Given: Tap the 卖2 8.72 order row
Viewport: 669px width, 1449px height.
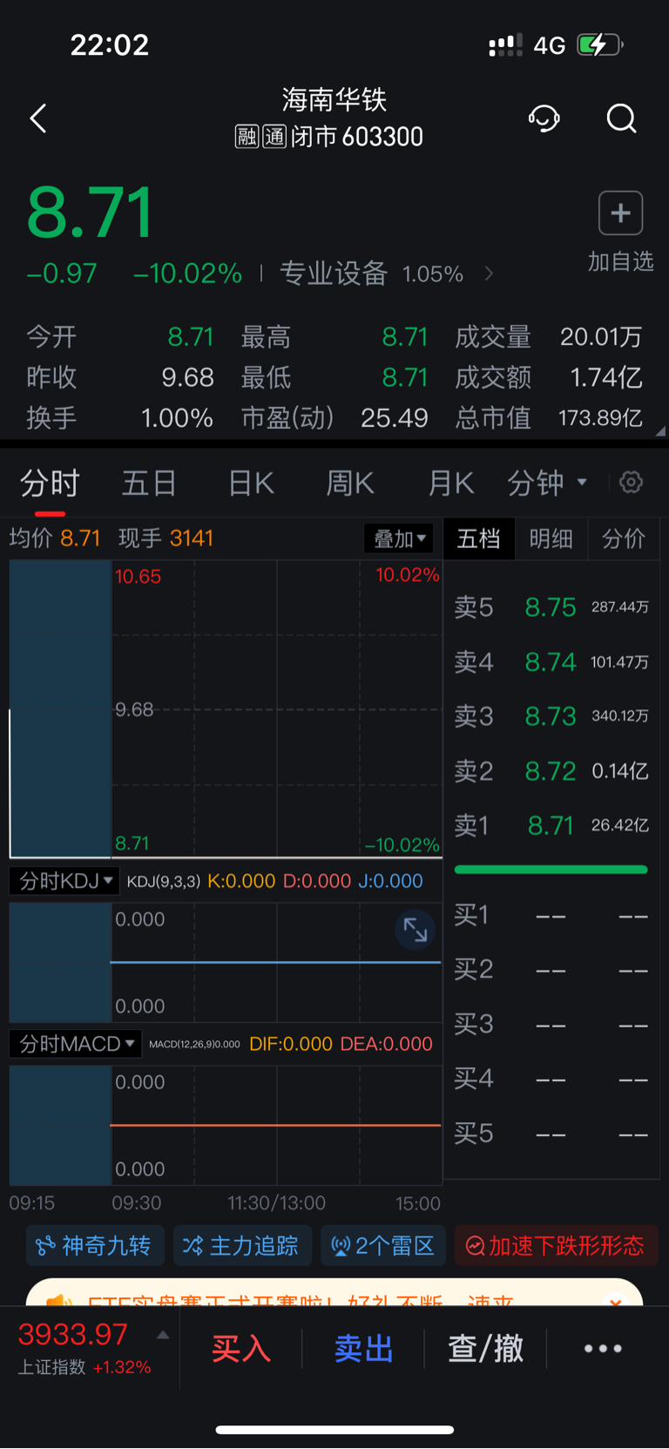Looking at the screenshot, I should [x=551, y=771].
